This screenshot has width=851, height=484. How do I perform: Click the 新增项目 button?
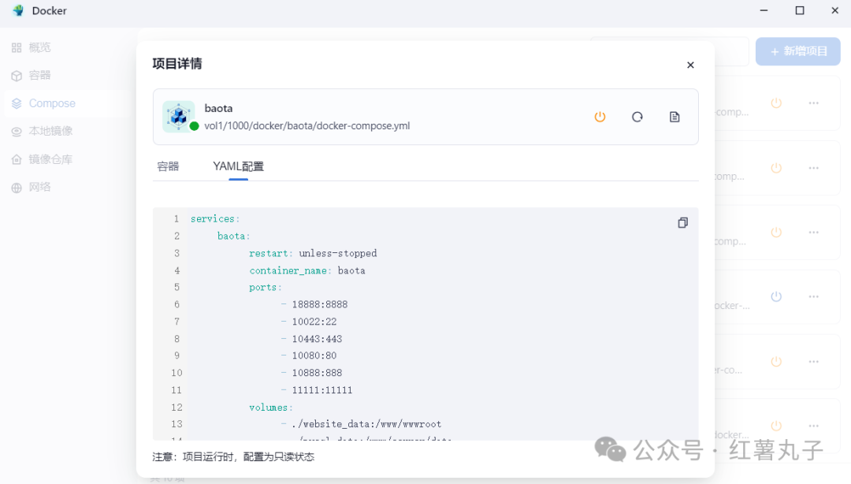click(x=797, y=51)
